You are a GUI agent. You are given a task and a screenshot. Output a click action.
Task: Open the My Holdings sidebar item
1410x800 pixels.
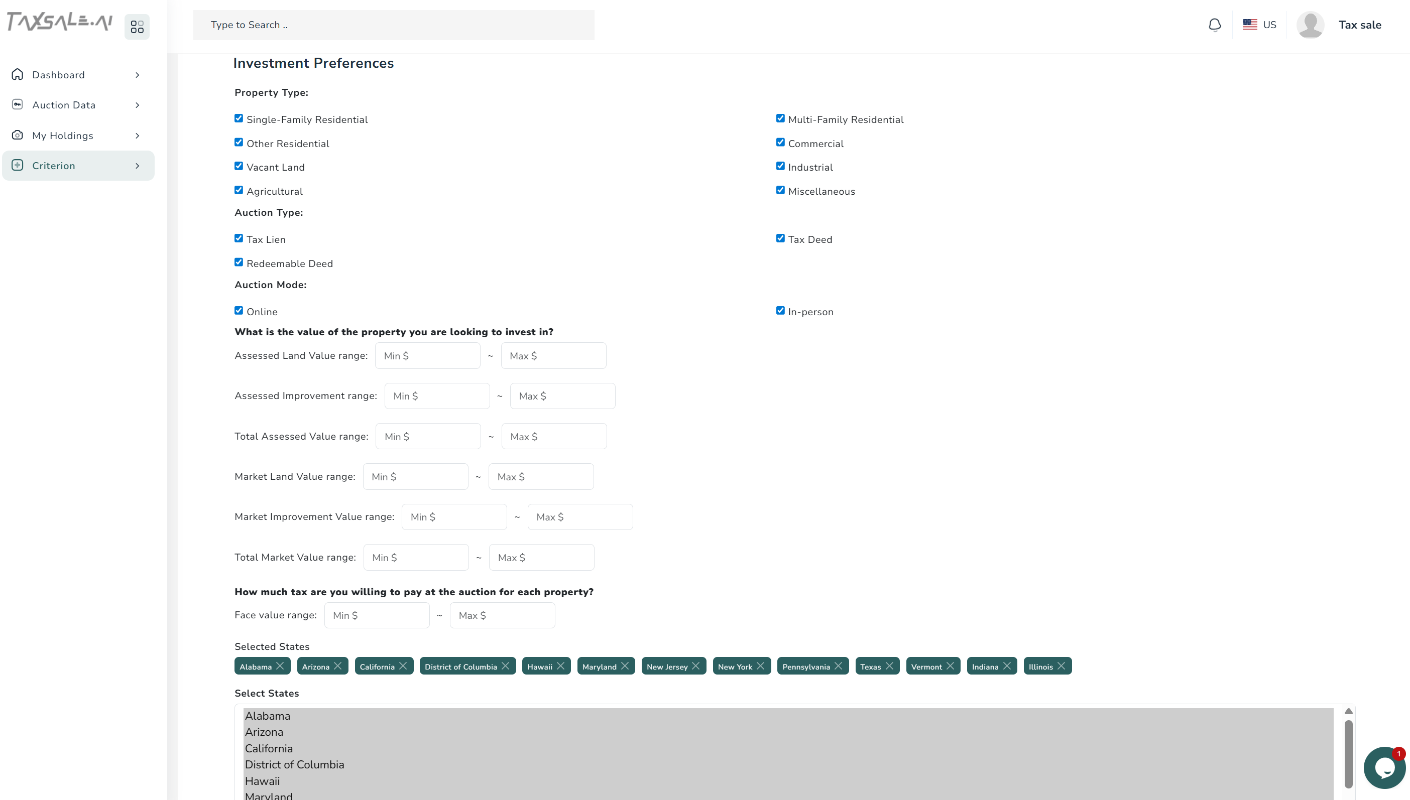click(63, 136)
